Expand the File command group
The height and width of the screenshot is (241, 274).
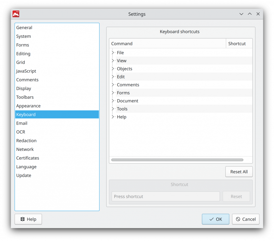point(113,52)
